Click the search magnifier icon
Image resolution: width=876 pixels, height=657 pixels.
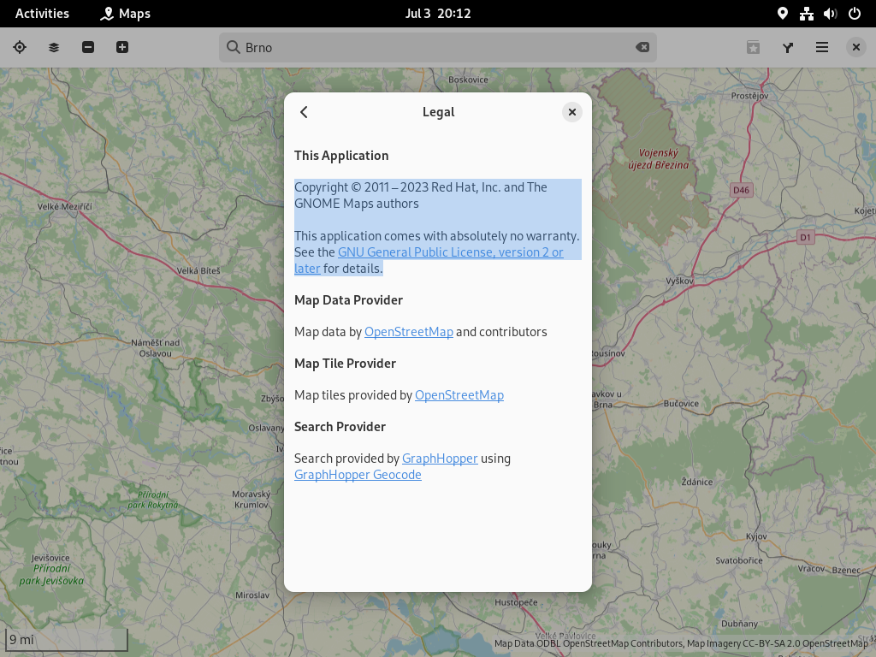click(233, 48)
